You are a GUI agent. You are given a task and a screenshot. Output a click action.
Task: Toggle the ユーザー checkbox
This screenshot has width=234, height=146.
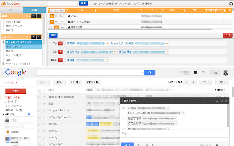click(116, 4)
